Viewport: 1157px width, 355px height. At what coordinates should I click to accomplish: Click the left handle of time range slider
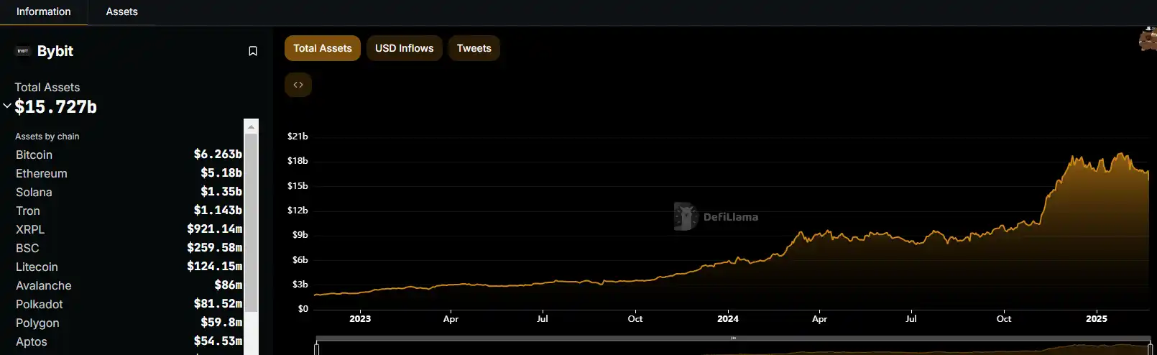[x=316, y=349]
